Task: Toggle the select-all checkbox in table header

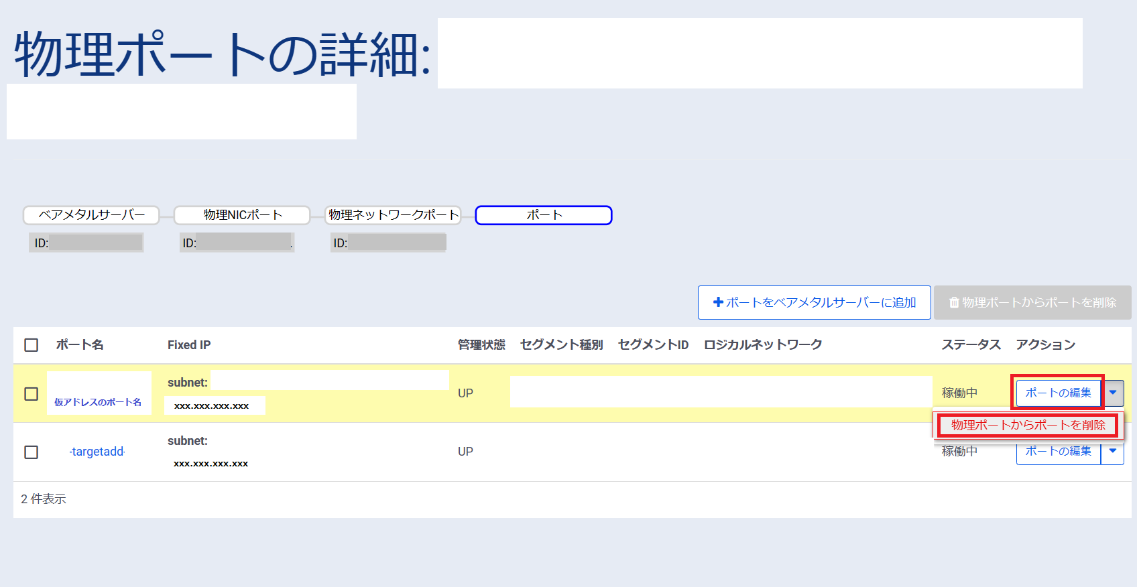Action: click(x=32, y=345)
